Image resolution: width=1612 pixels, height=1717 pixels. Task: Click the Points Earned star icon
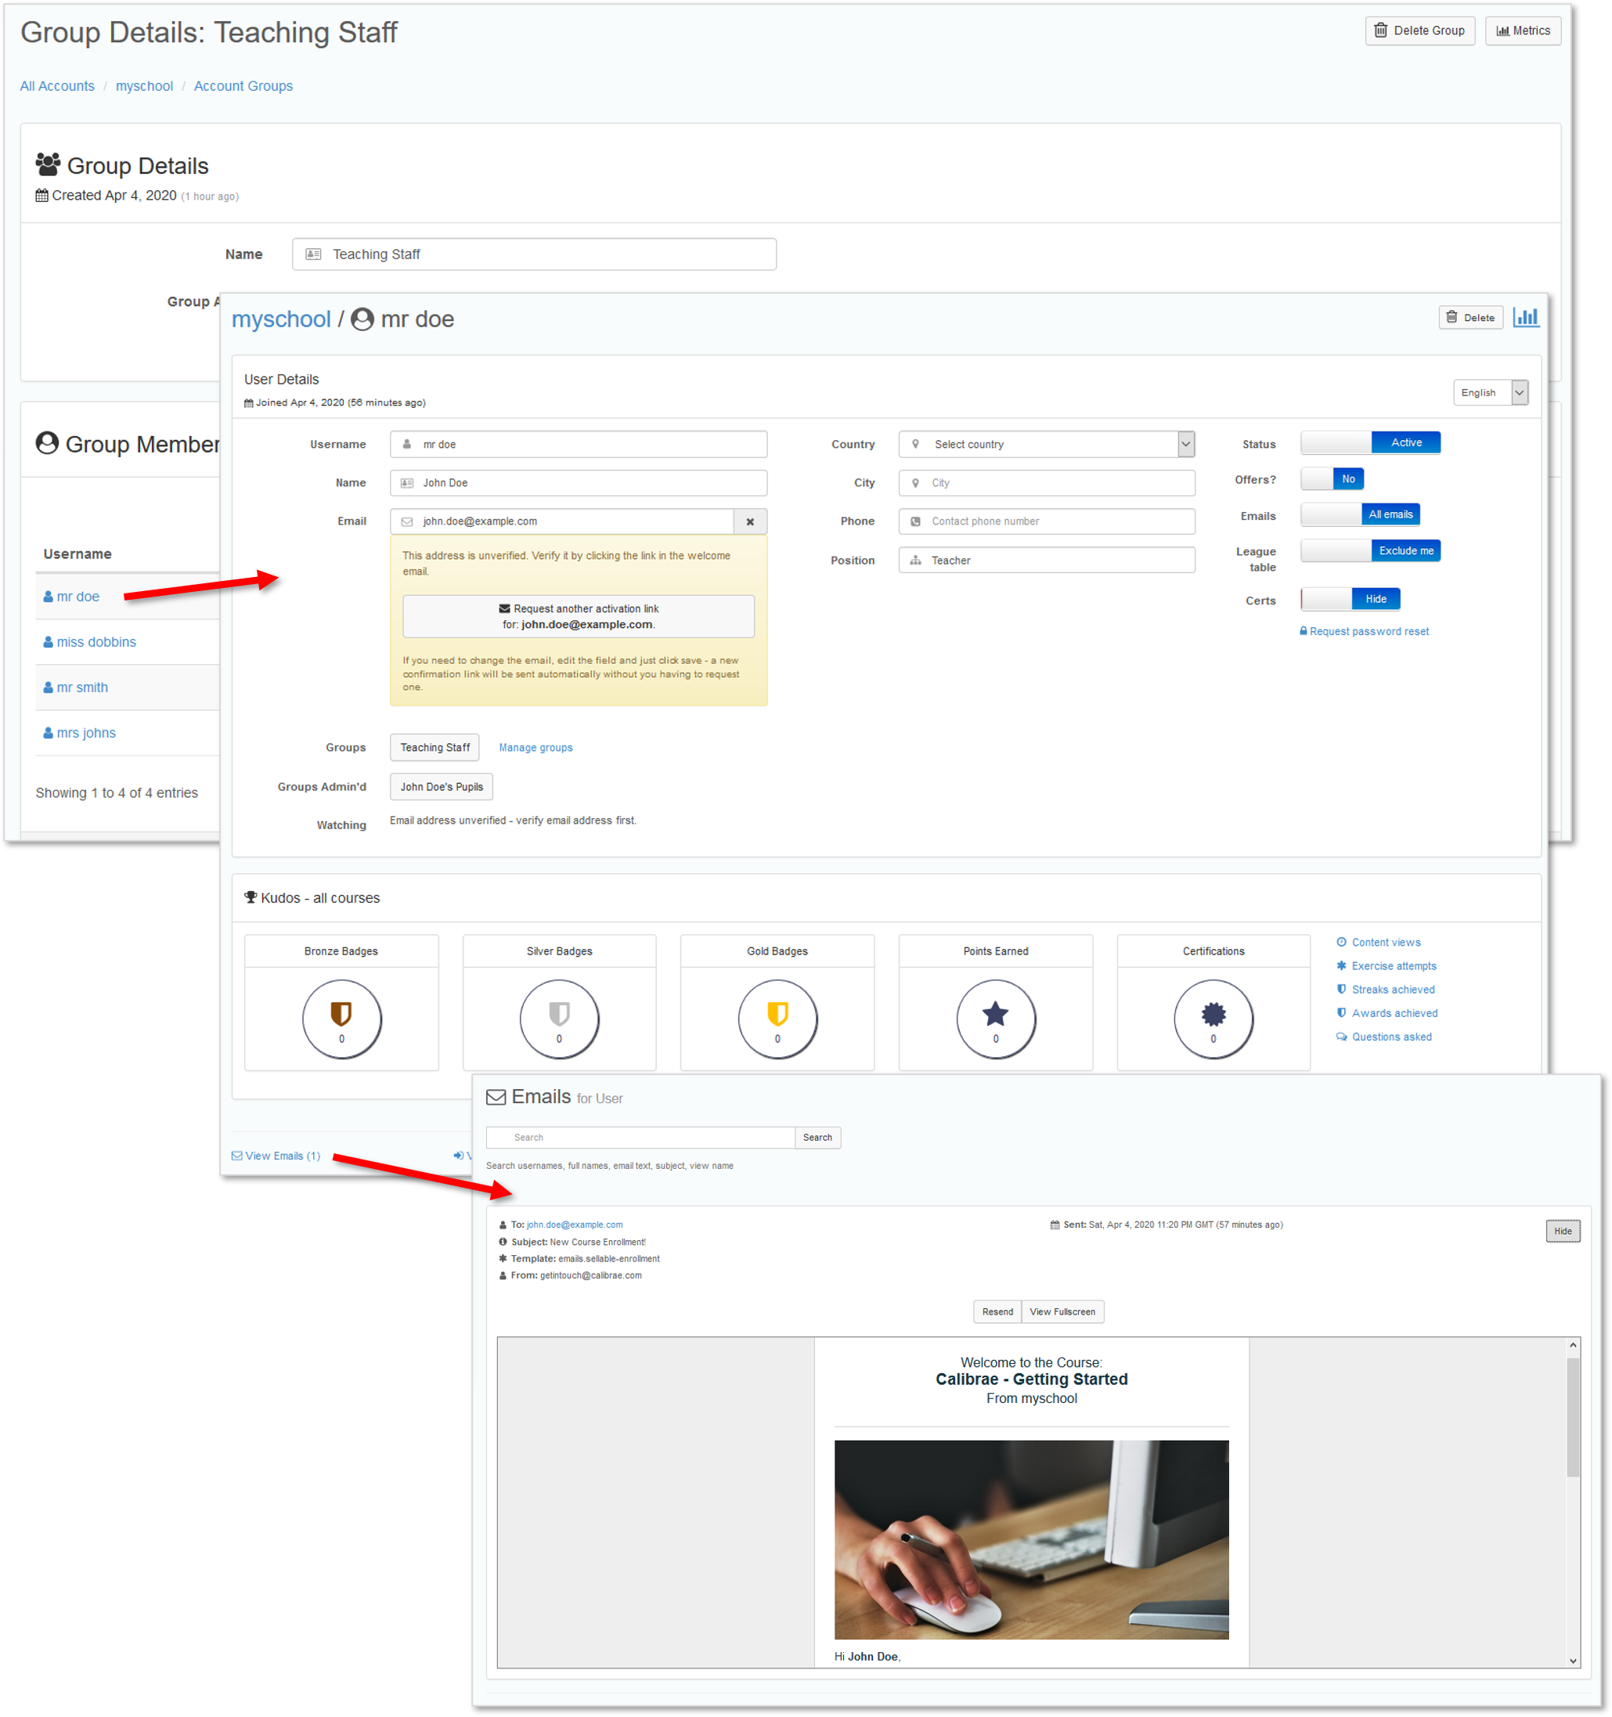[994, 1013]
